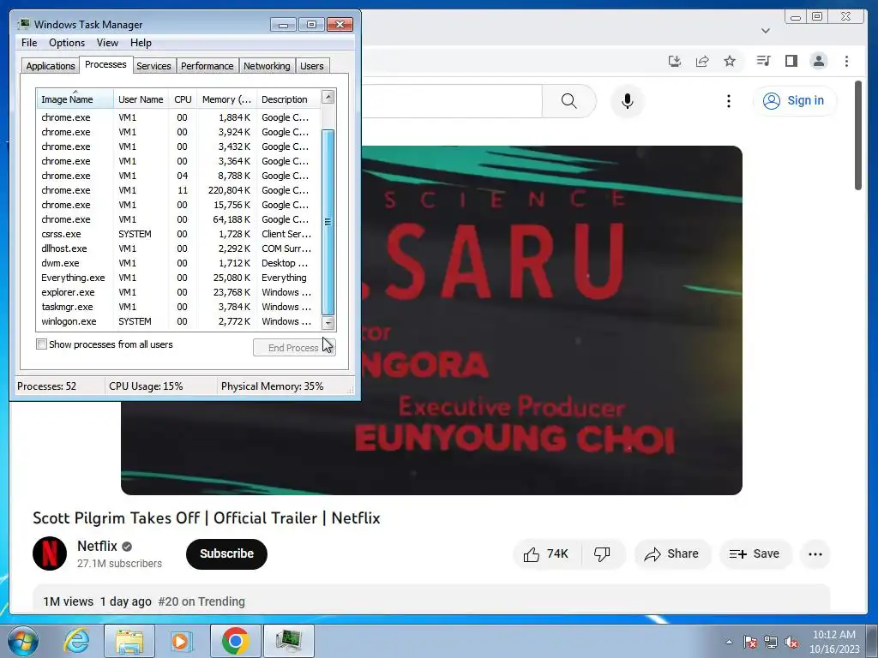878x658 pixels.
Task: Click process list scroll down arrow
Action: pyautogui.click(x=328, y=323)
